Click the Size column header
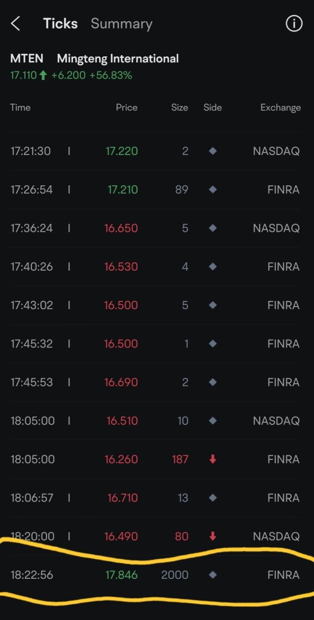The width and height of the screenshot is (314, 620). [179, 108]
